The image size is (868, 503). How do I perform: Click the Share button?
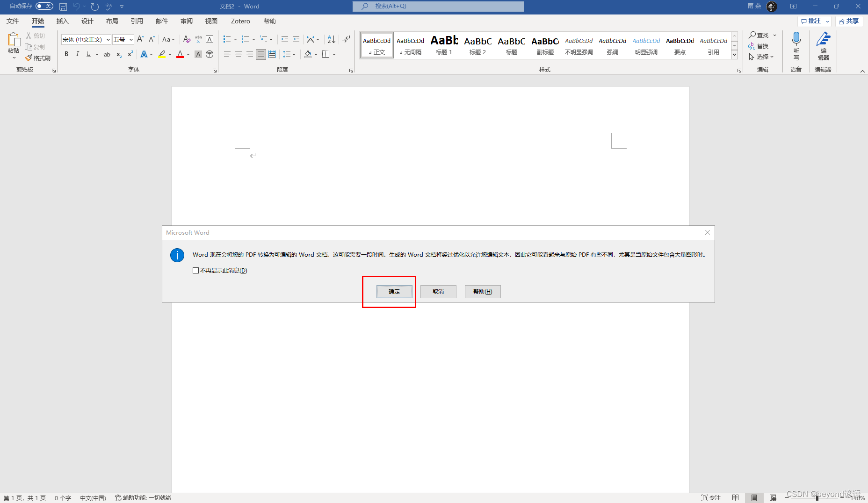[x=849, y=22]
